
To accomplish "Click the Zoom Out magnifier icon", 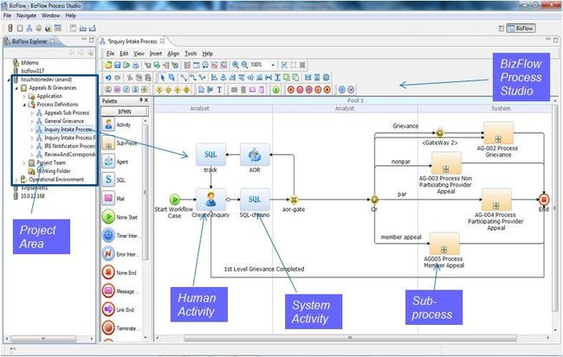I will coord(244,65).
